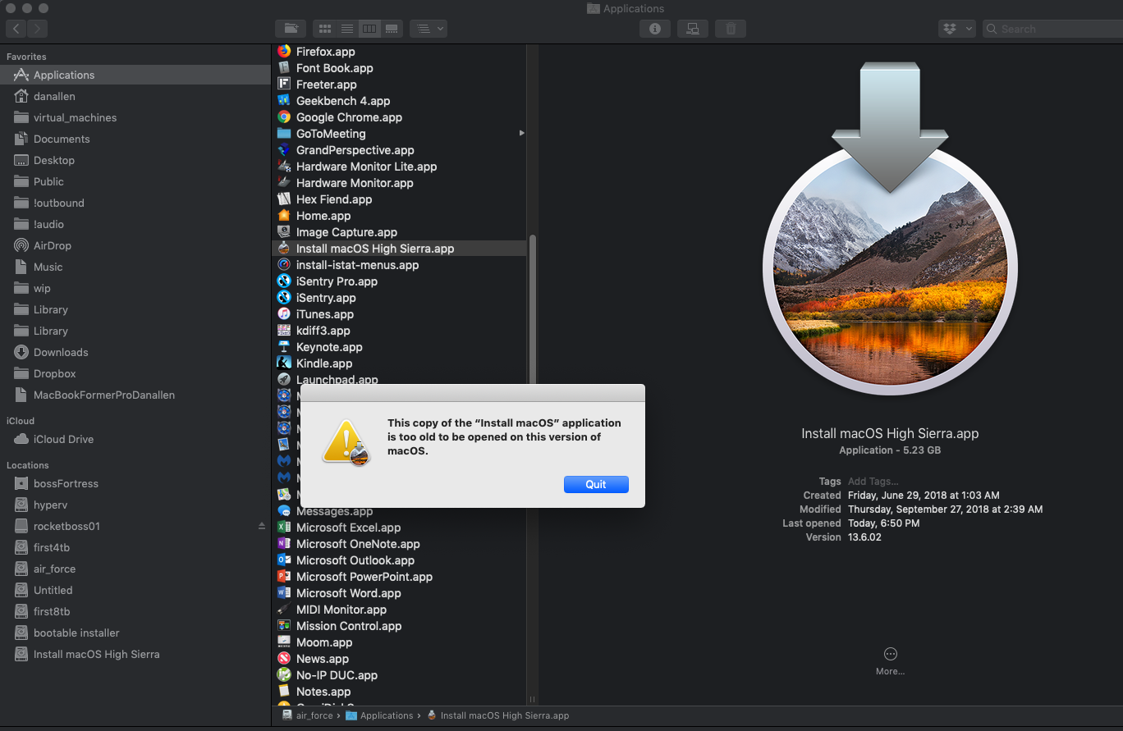This screenshot has width=1123, height=731.
Task: Select iCloud Drive in the sidebar
Action: point(135,439)
